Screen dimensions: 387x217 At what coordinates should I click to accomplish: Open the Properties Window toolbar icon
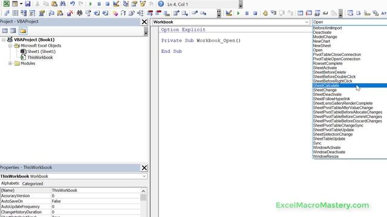[134, 4]
